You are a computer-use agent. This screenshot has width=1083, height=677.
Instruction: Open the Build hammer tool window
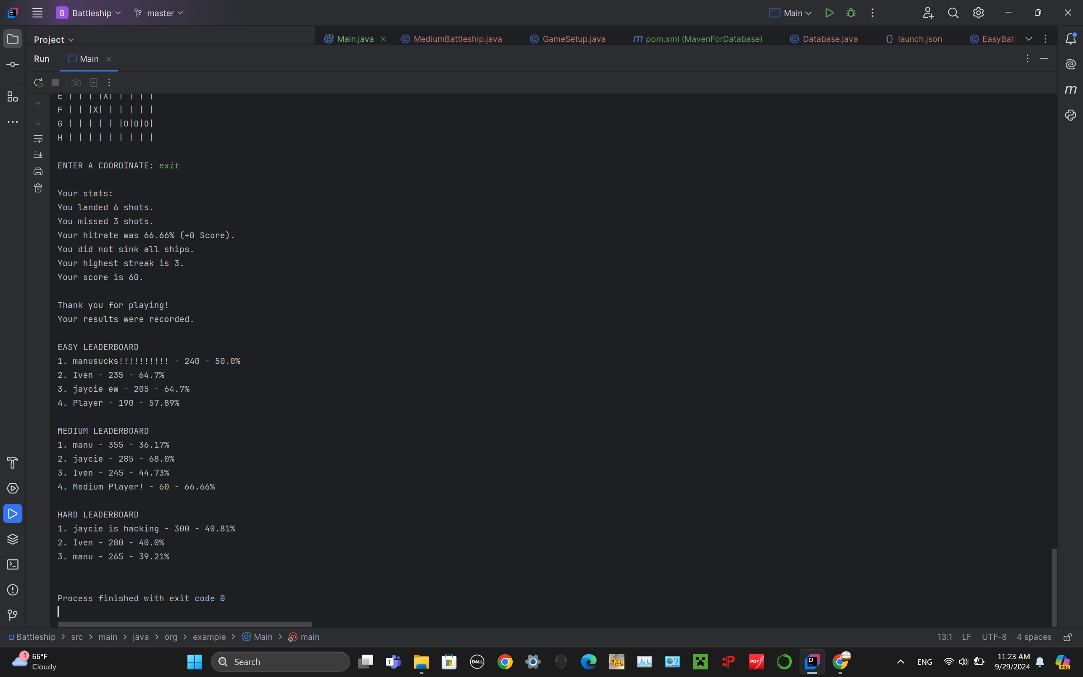13,462
